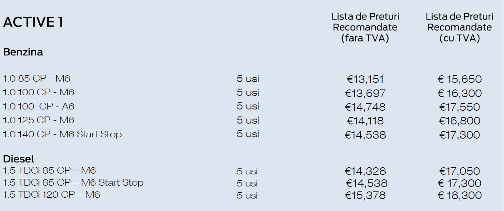The image size is (504, 211).
Task: Click "5 usi" in the 1.0 85 CP row
Action: [248, 79]
